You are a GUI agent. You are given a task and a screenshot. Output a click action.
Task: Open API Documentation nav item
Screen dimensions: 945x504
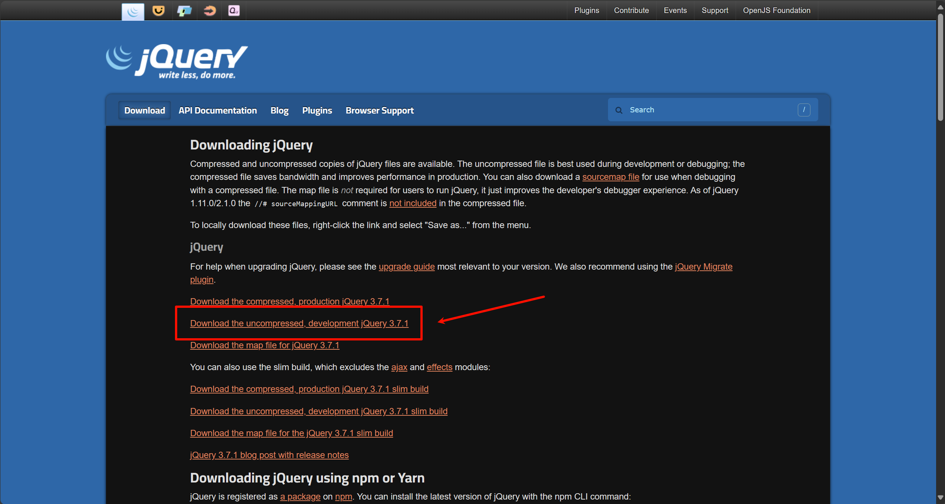pyautogui.click(x=218, y=111)
